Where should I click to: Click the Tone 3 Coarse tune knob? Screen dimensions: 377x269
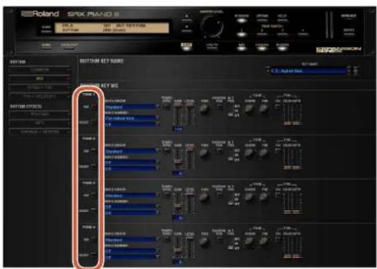(250, 197)
